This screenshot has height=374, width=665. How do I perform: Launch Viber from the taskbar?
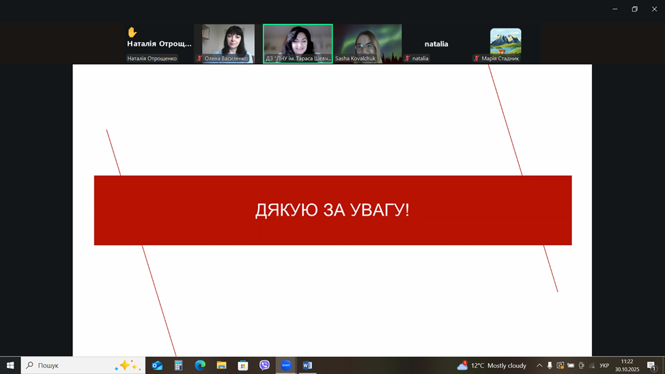[264, 365]
